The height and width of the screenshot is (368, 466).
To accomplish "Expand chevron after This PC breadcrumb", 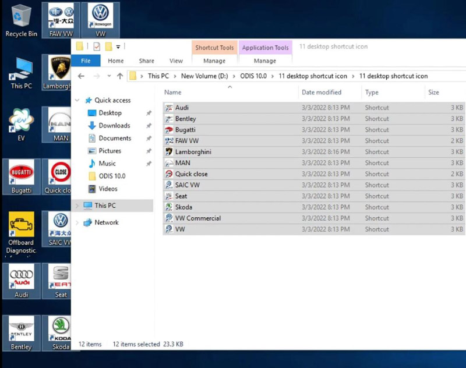I will pos(175,76).
